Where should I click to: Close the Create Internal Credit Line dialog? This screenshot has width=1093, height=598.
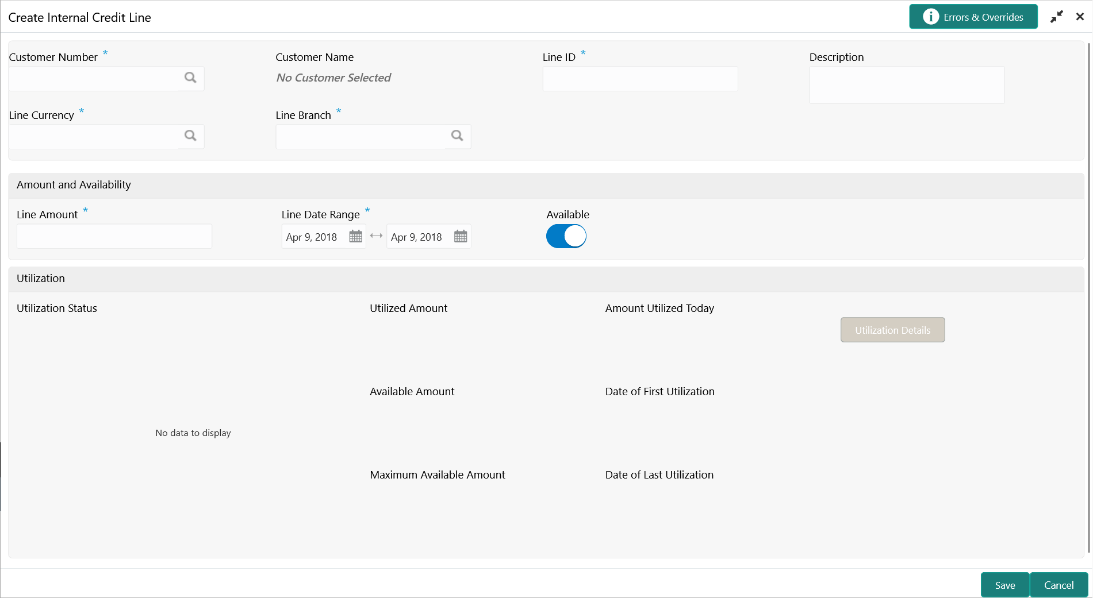click(1080, 17)
